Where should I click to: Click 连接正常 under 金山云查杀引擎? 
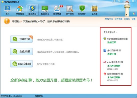pos(112,54)
